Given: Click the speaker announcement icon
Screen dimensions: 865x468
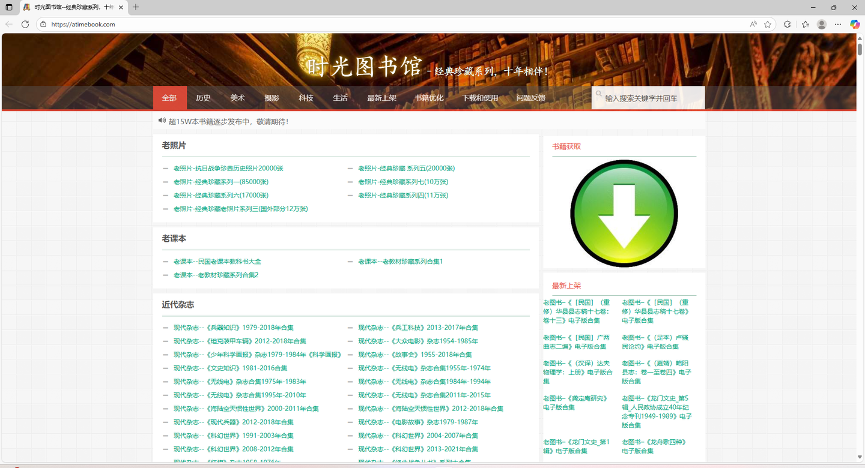Looking at the screenshot, I should click(x=162, y=121).
